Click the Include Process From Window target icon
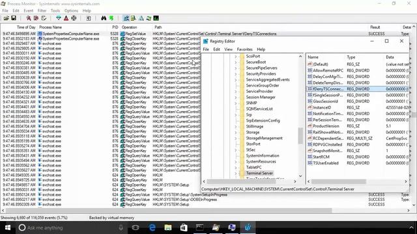This screenshot has width=417, height=234. [74, 18]
